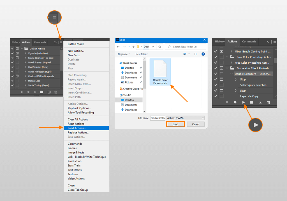This screenshot has height=201, width=287.
Task: Close the Load dialog with the X
Action: coord(204,40)
